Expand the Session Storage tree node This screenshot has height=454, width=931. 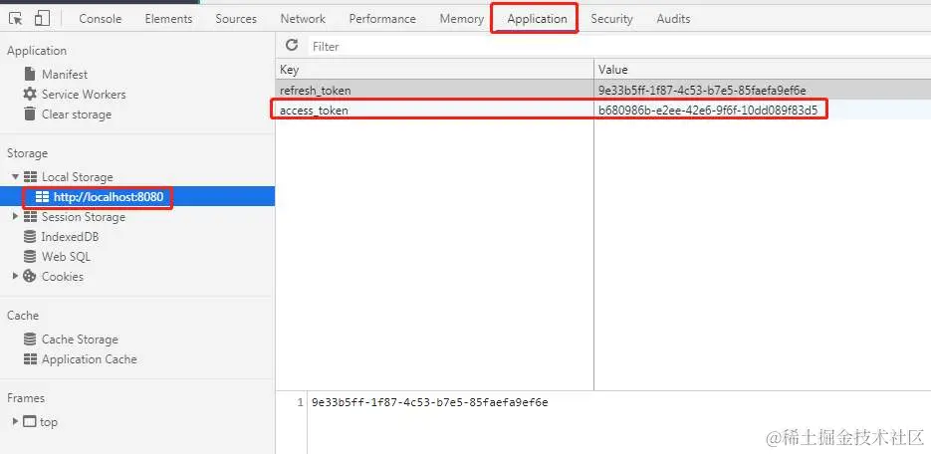(x=16, y=217)
